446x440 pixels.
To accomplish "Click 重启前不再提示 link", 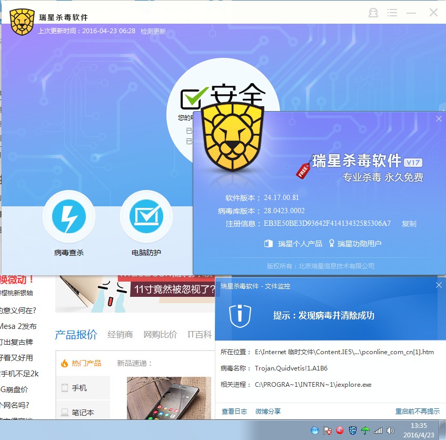I will (x=417, y=411).
